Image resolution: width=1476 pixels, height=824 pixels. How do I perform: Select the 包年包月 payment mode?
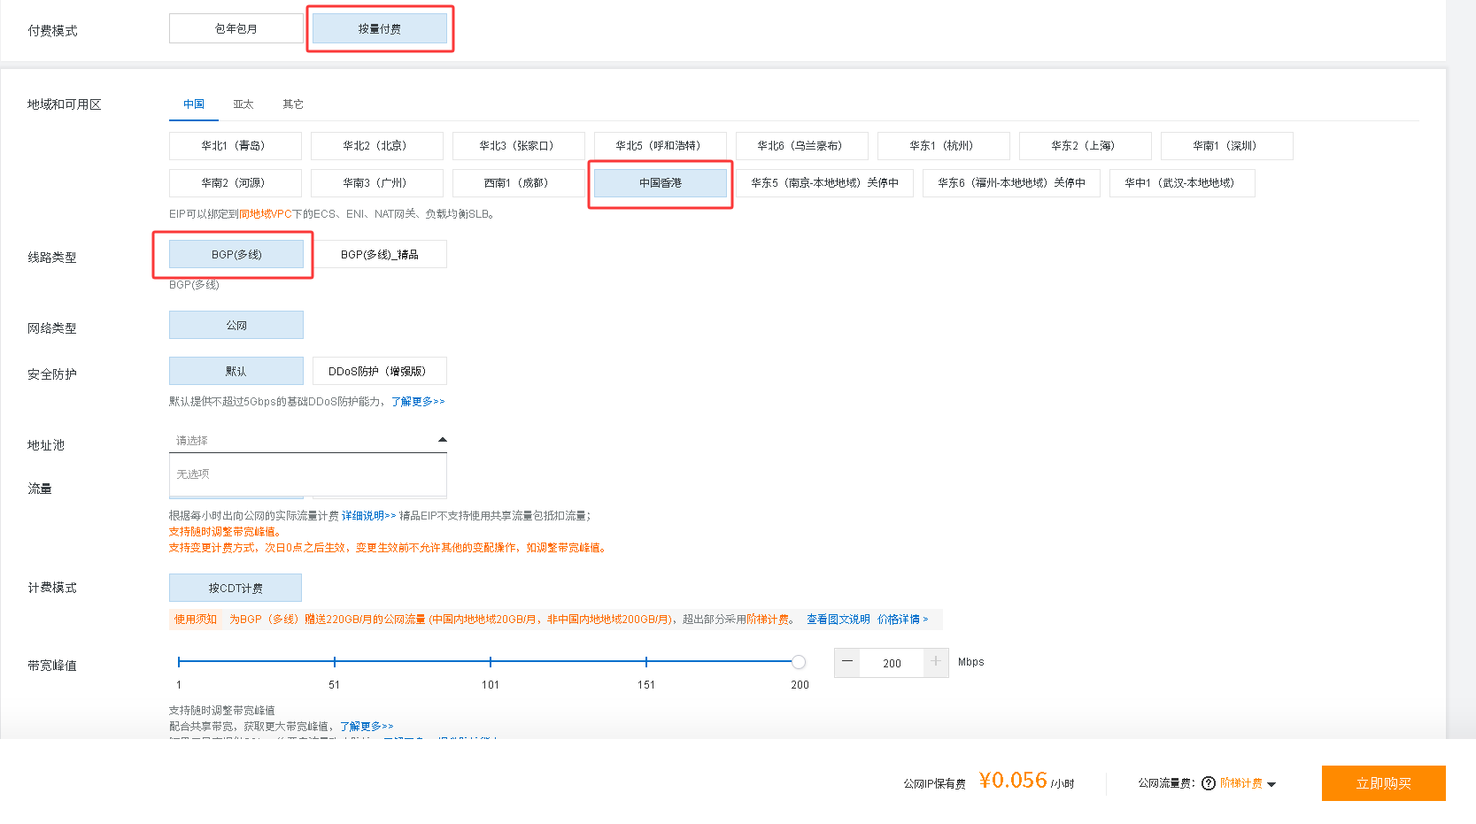(236, 27)
